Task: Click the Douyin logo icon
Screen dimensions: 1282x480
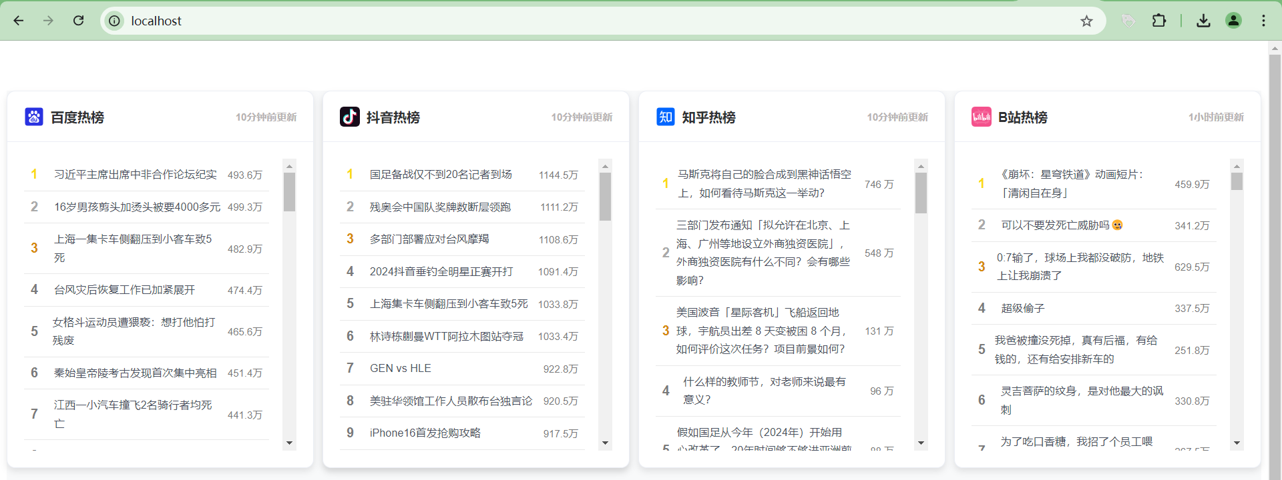Action: tap(350, 117)
